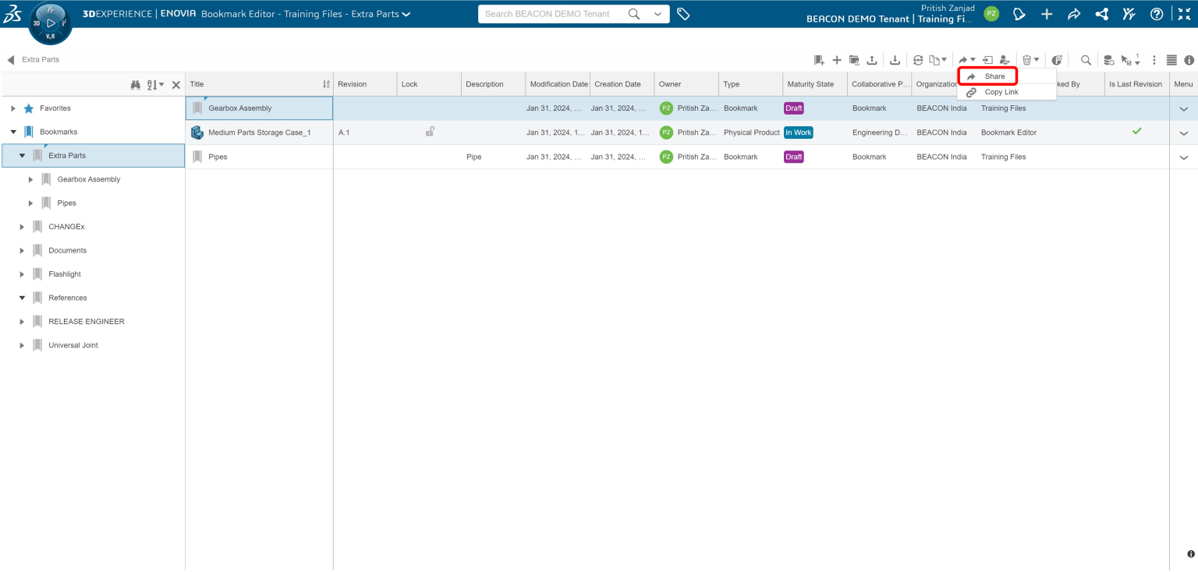Sort by the Type column header
The image size is (1198, 572).
click(750, 84)
